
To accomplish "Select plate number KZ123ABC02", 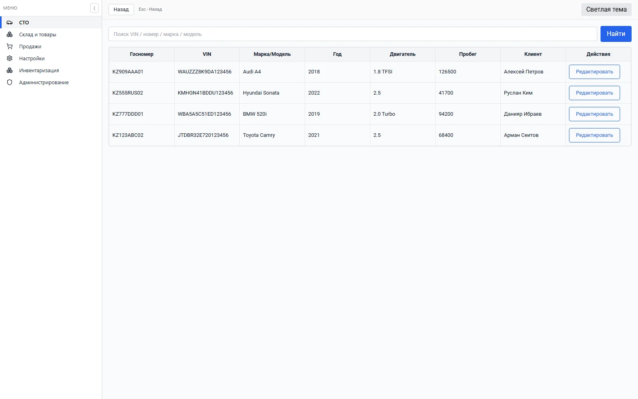I will 128,135.
